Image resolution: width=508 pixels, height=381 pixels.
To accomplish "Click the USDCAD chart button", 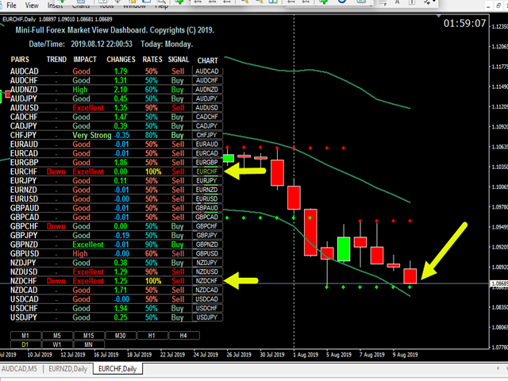I will (x=207, y=299).
